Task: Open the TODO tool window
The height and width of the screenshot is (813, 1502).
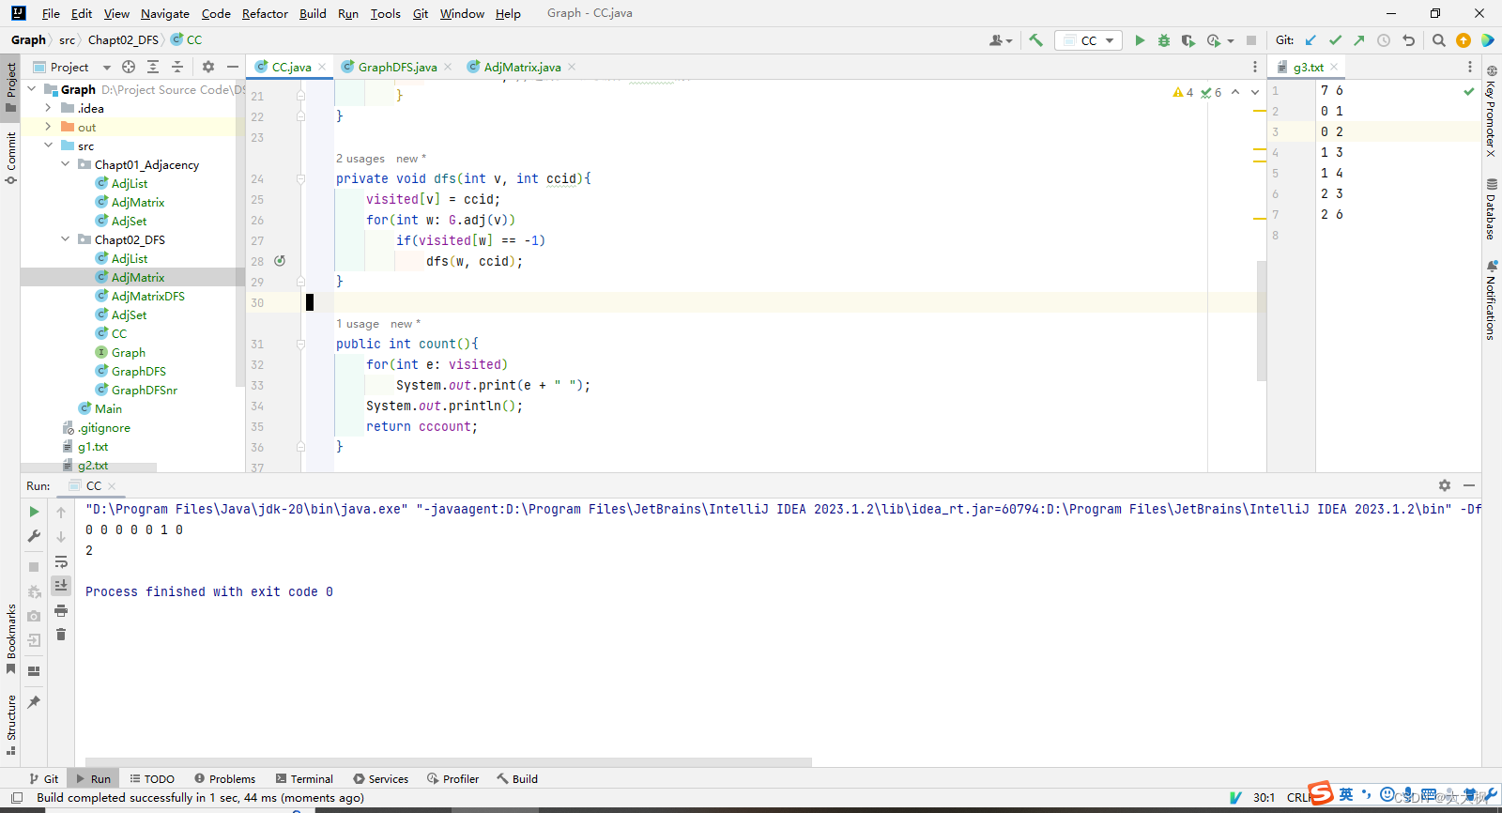Action: pos(152,779)
